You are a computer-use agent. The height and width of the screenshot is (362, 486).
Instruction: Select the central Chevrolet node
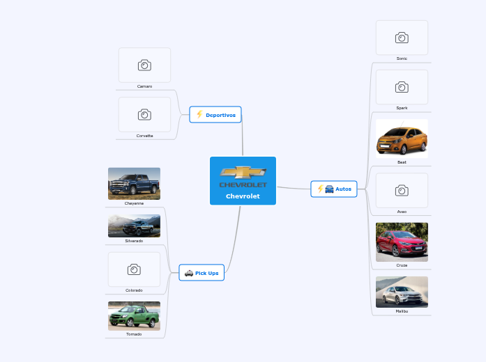(x=243, y=181)
